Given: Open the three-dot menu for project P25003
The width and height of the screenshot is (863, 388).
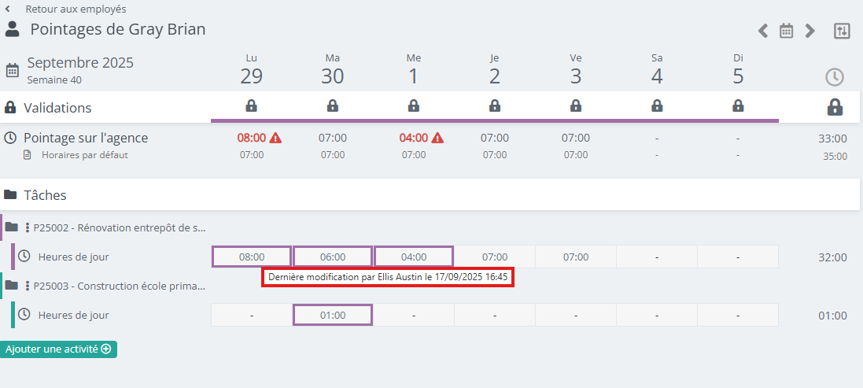Looking at the screenshot, I should click(x=28, y=286).
